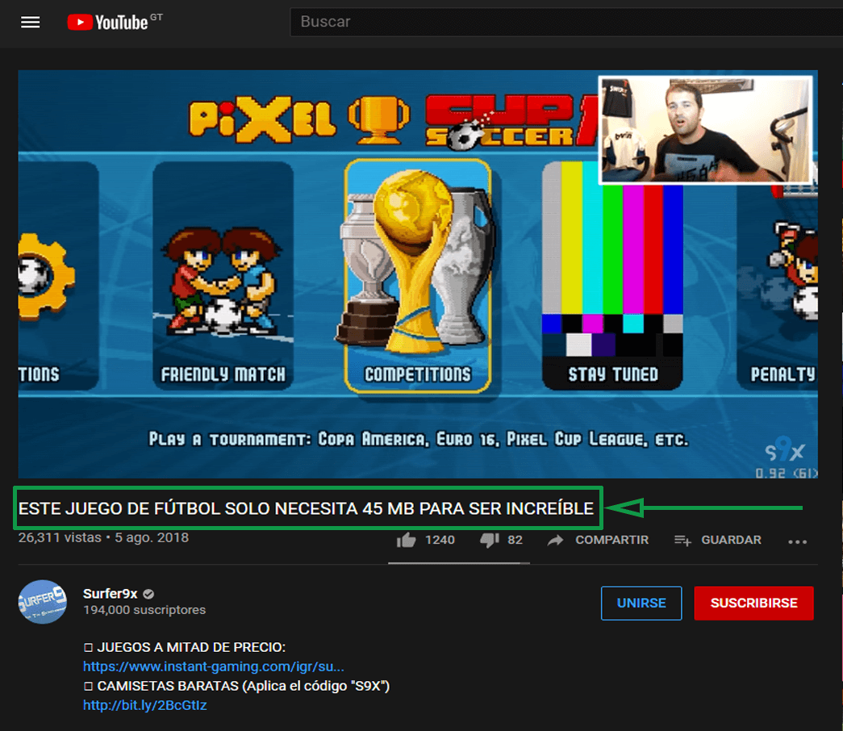Screen dimensions: 843x731
Task: Click the 26,311 vistas view count
Action: [x=60, y=538]
